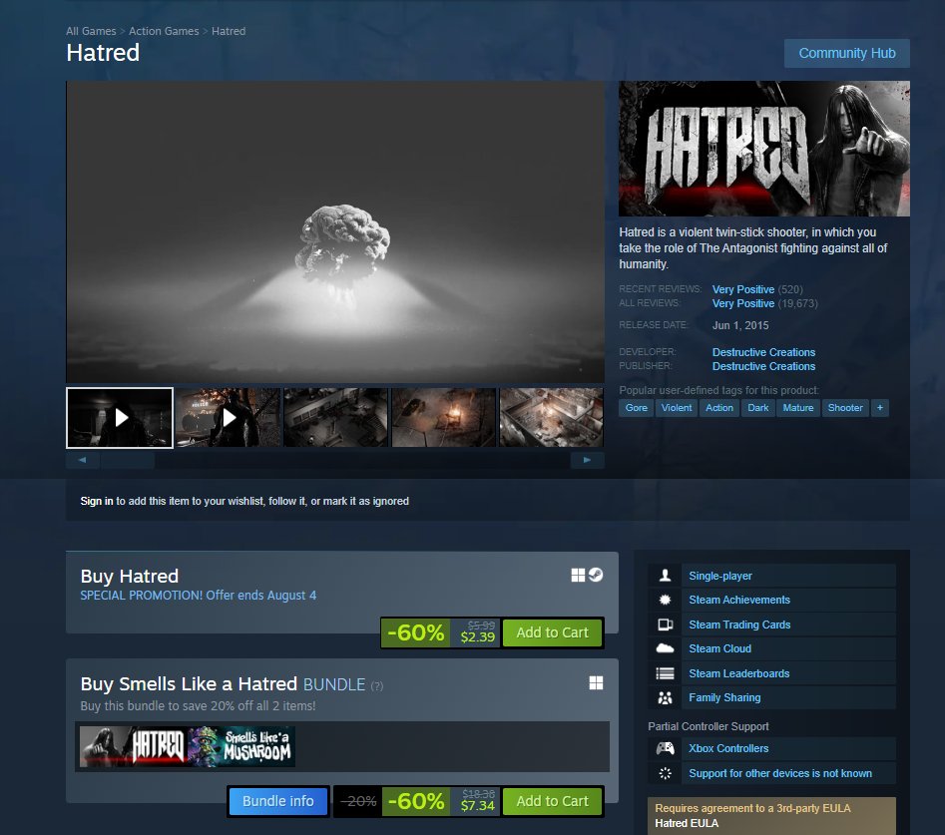The width and height of the screenshot is (945, 835).
Task: Click the other devices support icon
Action: pyautogui.click(x=665, y=773)
